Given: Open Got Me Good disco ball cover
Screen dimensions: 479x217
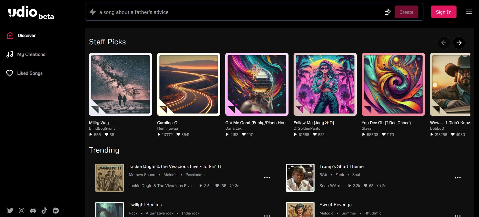Looking at the screenshot, I should [257, 84].
